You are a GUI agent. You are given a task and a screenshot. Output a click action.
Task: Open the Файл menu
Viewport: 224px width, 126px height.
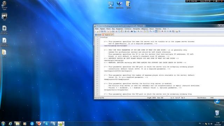coord(97,29)
